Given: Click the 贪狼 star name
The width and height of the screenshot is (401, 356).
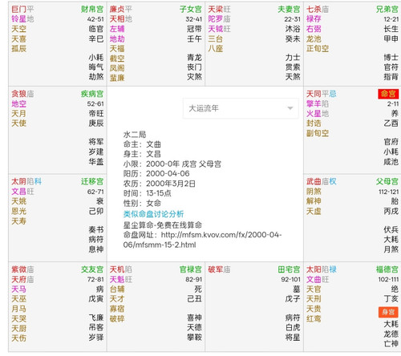Looking at the screenshot, I should coord(18,94).
